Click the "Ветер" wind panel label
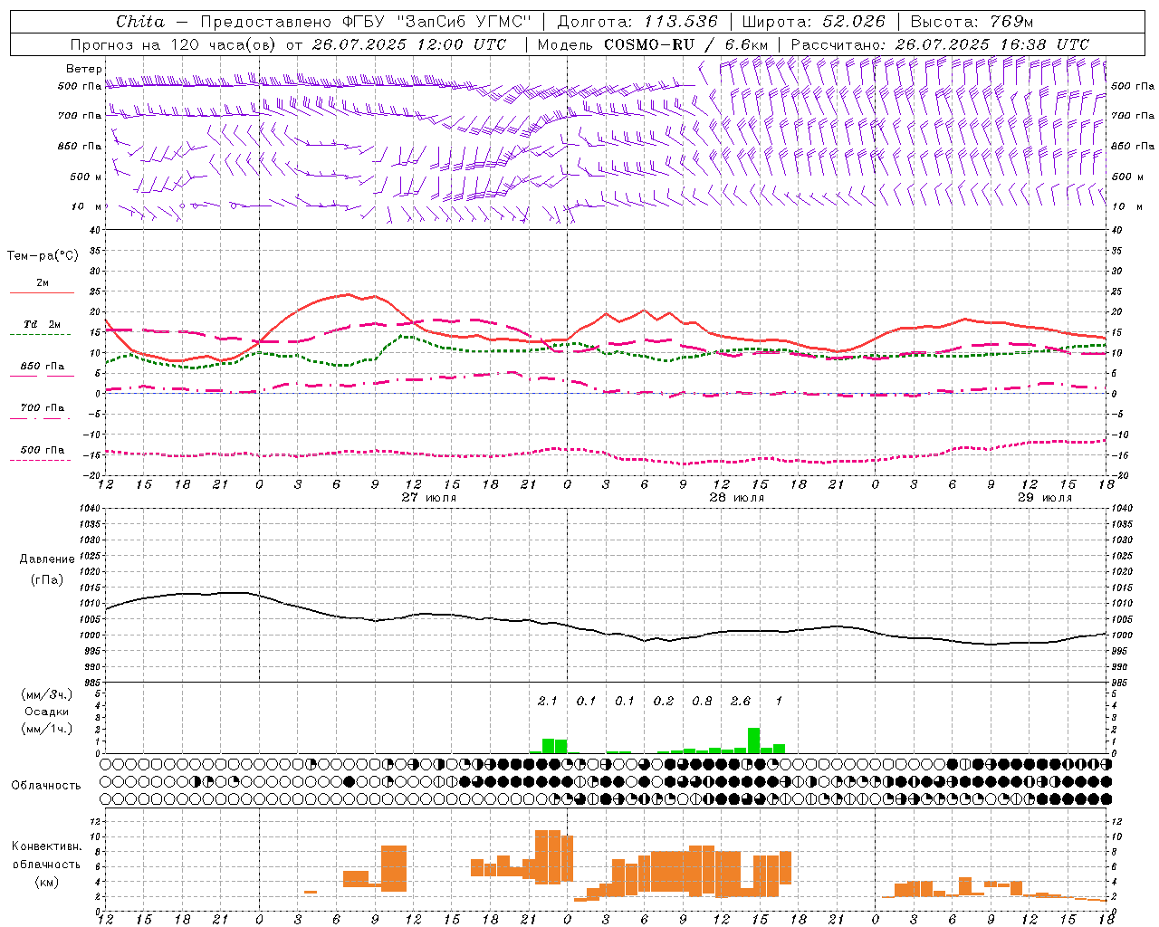This screenshot has height=927, width=1159. coord(84,69)
